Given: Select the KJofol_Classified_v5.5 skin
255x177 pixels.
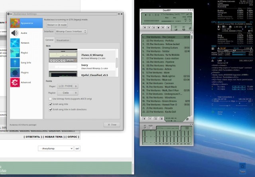Looking at the screenshot, I should coord(82,74).
